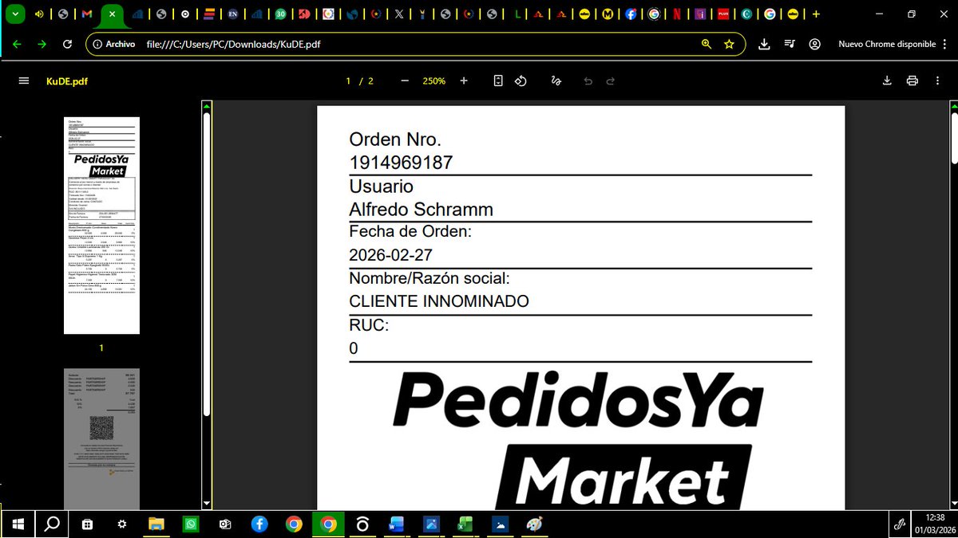The height and width of the screenshot is (538, 958).
Task: Click document scrollbar up arrow at right
Action: (x=952, y=107)
